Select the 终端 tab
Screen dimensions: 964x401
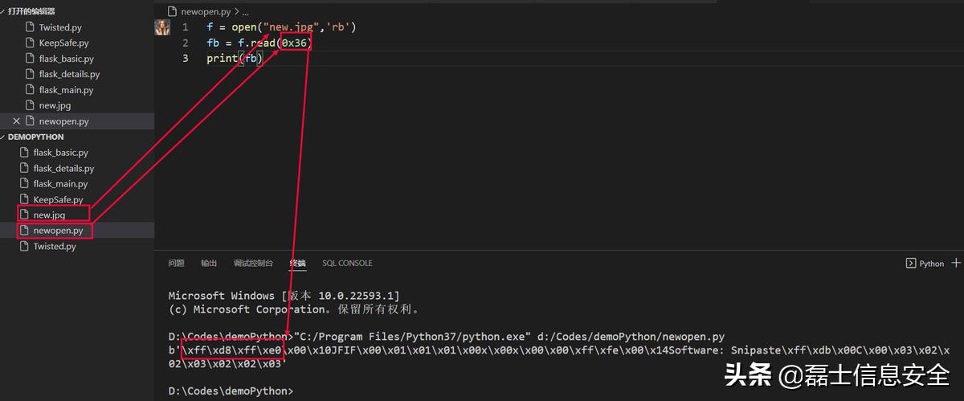pos(297,264)
